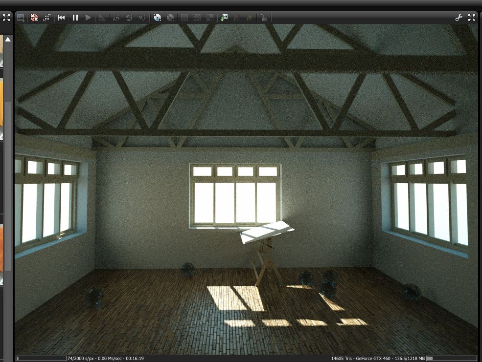The height and width of the screenshot is (362, 482).
Task: Click the 'GeForce GTX 460' device info text
Action: coord(373,358)
